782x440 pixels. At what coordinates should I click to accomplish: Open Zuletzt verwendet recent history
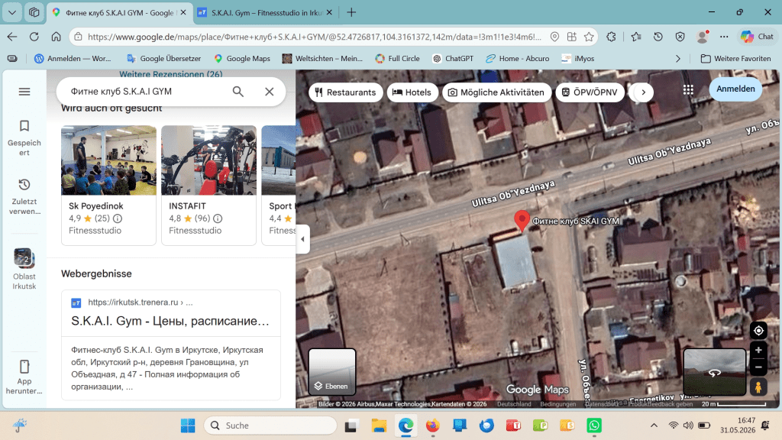coord(24,196)
